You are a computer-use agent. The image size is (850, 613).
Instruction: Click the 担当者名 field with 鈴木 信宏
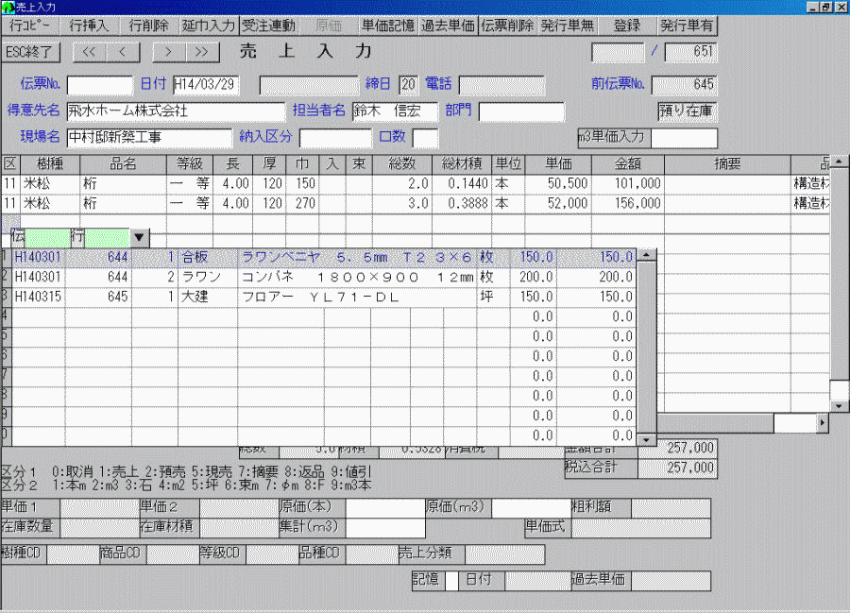coord(395,111)
